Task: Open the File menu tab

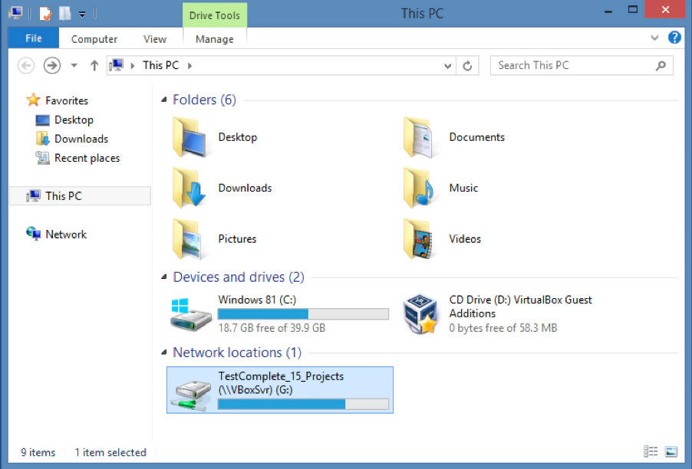Action: pyautogui.click(x=33, y=38)
